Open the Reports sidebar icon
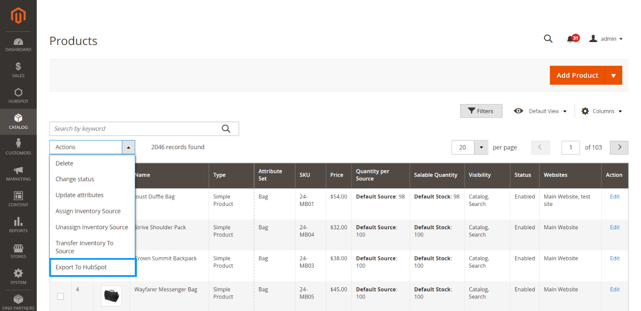The width and height of the screenshot is (641, 311). point(18,225)
